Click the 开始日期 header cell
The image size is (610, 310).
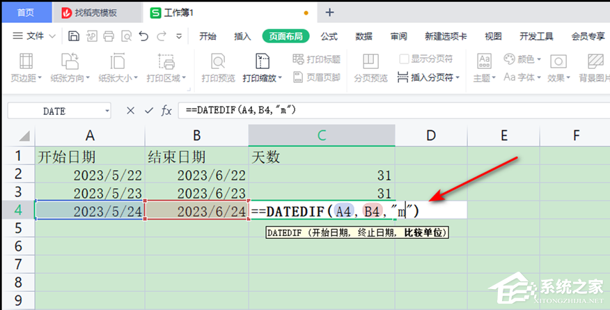click(90, 157)
